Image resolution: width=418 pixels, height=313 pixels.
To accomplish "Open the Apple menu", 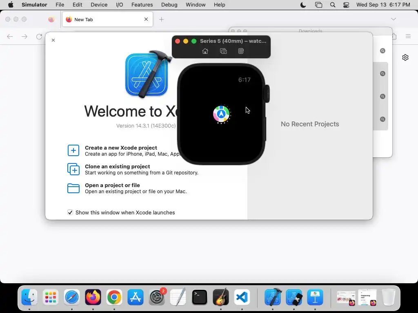I will [x=11, y=5].
